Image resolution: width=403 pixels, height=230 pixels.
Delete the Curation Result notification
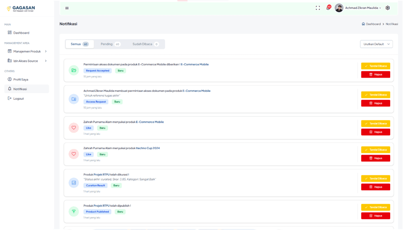(375, 187)
